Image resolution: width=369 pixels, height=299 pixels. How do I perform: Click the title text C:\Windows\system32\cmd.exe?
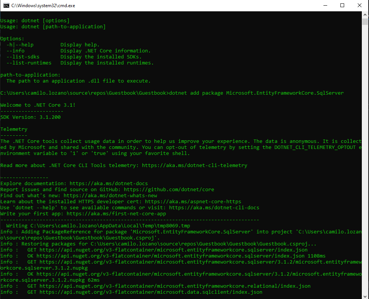[43, 6]
